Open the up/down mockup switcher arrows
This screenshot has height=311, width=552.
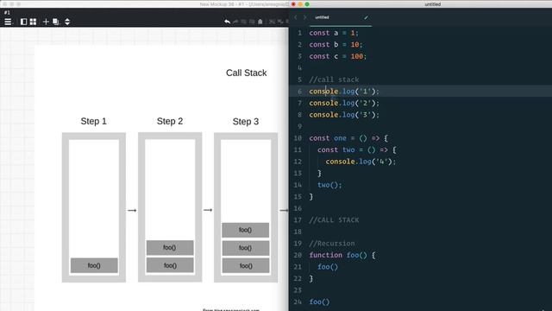pos(67,22)
